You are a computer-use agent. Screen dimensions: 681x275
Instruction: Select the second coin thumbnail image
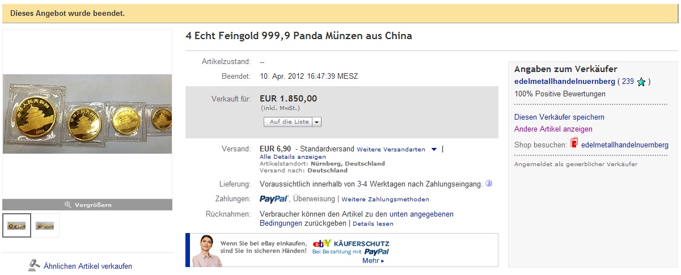click(x=45, y=225)
